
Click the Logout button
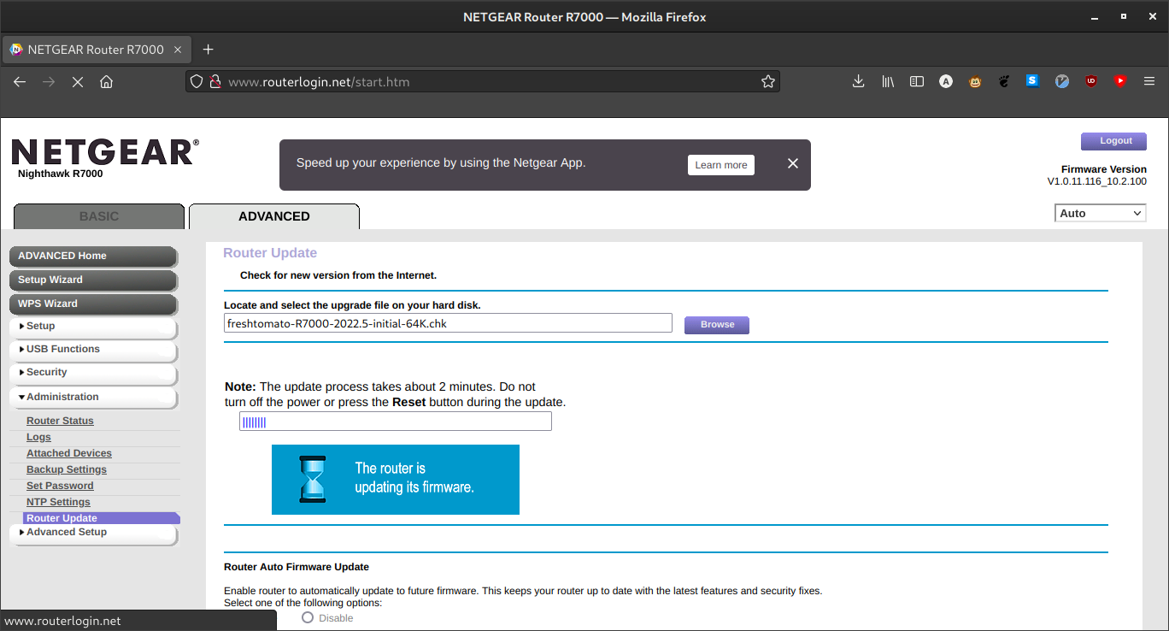coord(1115,141)
